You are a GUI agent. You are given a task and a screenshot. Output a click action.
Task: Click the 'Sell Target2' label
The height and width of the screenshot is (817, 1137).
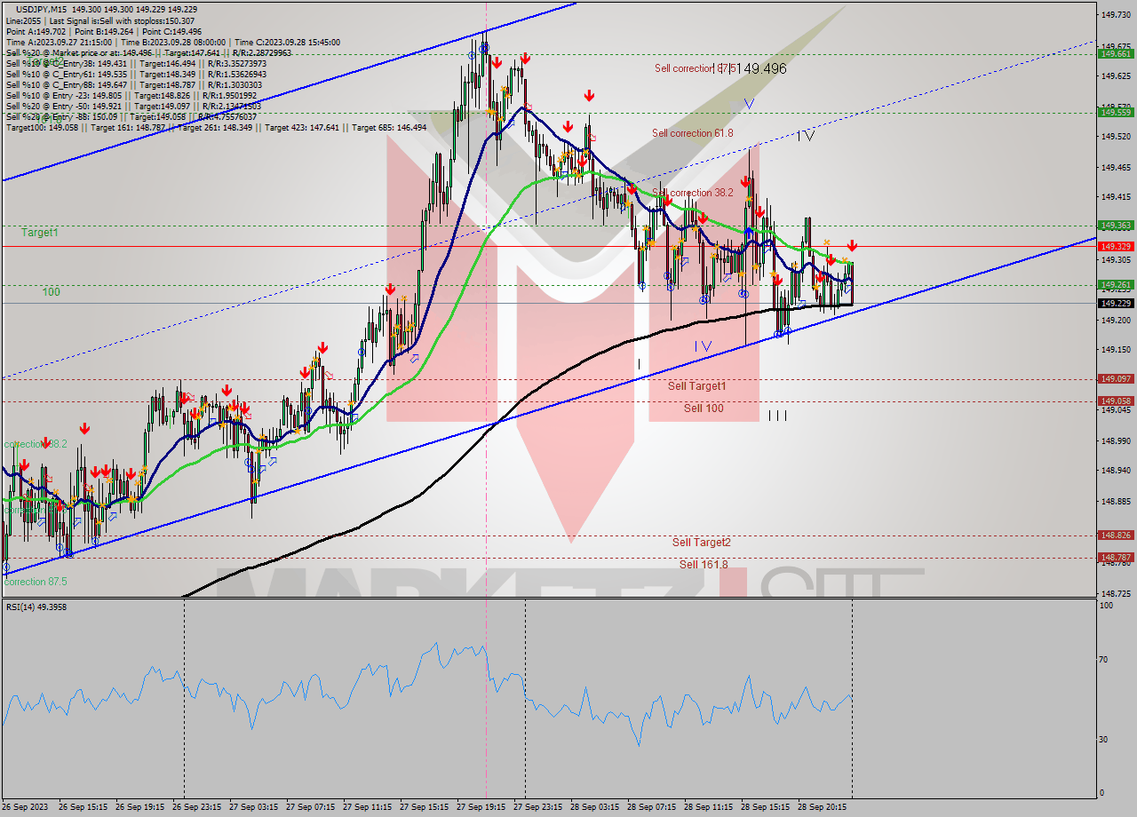tap(702, 543)
